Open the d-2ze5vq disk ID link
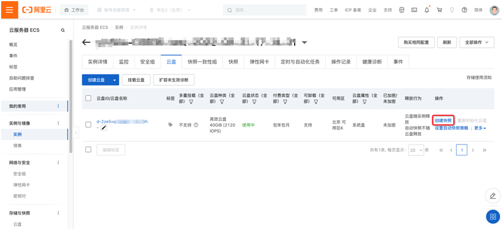 tap(122, 122)
